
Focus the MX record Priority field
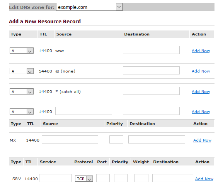click(x=116, y=139)
